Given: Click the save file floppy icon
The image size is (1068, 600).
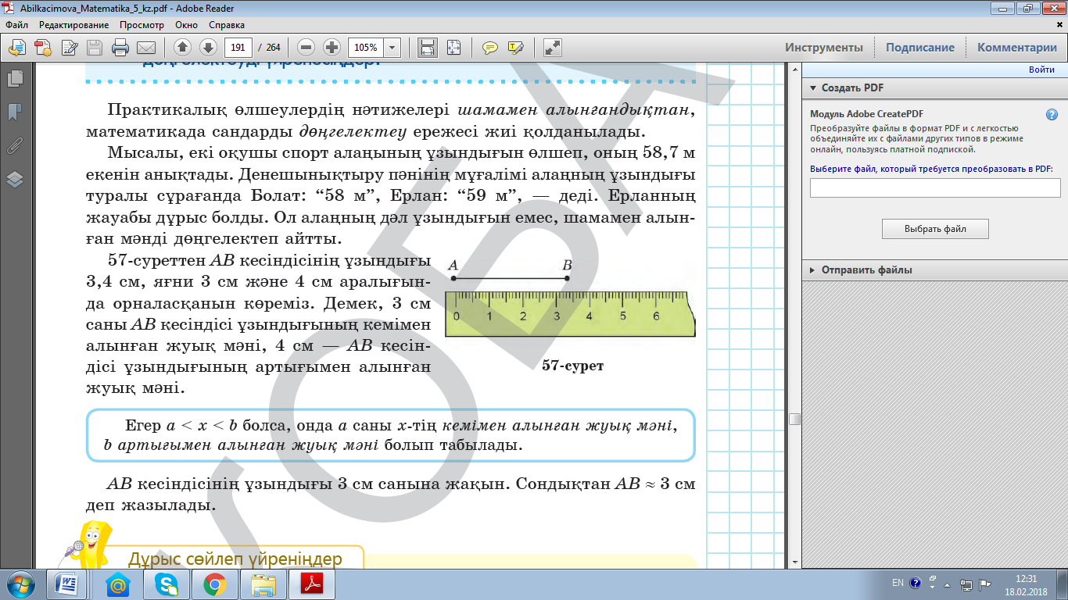Looking at the screenshot, I should click(x=95, y=48).
